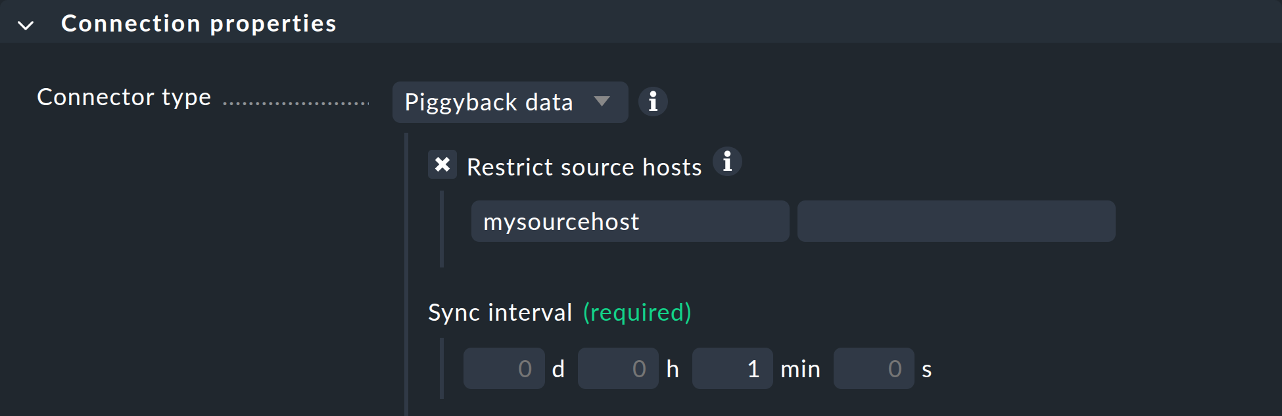Click the mysourcehost input field
The width and height of the screenshot is (1282, 416).
tap(630, 221)
